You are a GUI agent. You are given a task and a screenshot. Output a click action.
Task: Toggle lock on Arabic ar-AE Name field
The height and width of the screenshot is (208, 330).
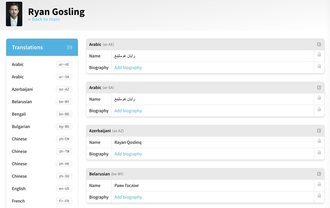(x=319, y=55)
